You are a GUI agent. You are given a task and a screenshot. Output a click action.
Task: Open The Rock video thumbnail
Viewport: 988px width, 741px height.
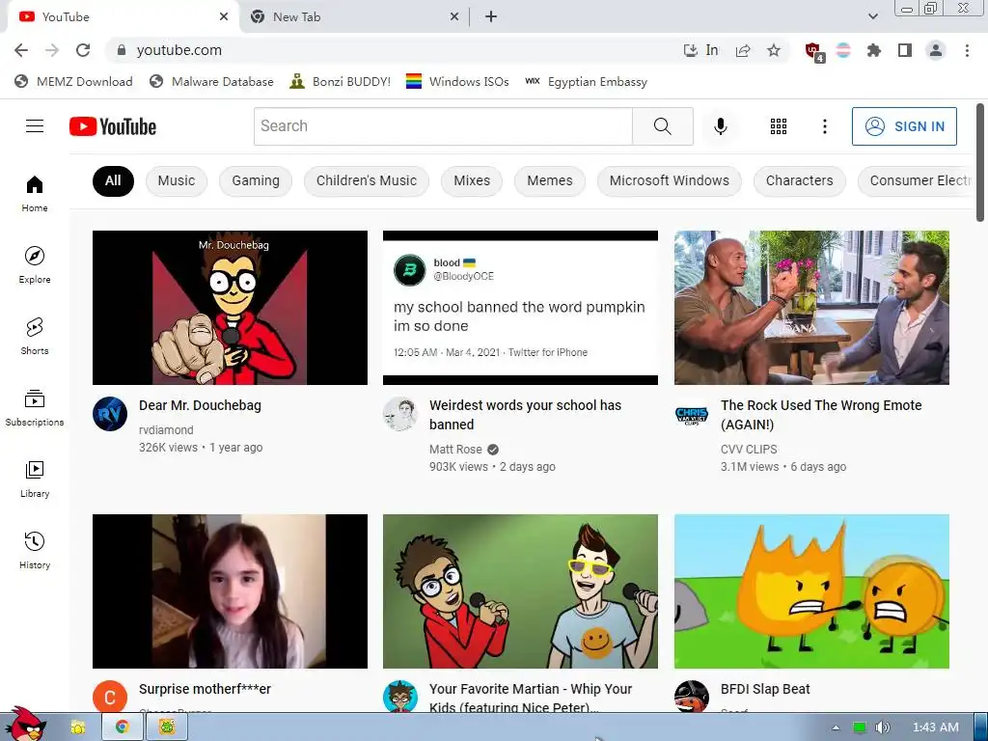pyautogui.click(x=811, y=308)
